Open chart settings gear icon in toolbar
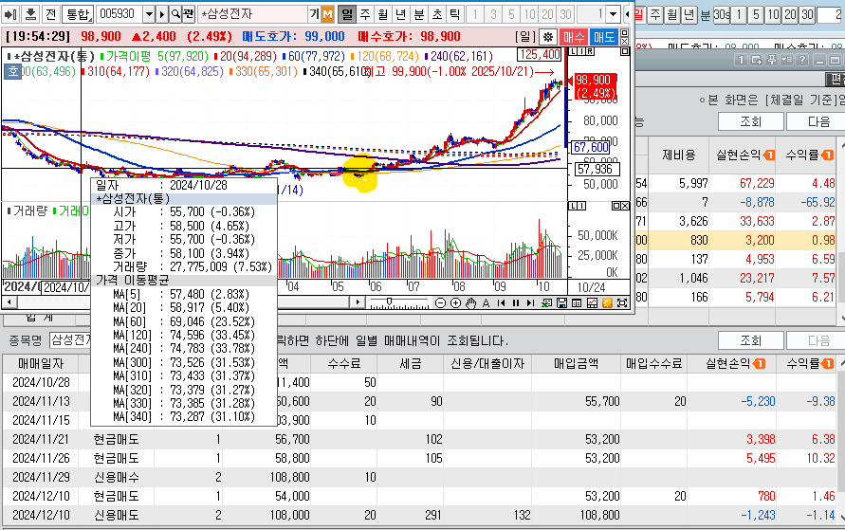 (x=547, y=36)
